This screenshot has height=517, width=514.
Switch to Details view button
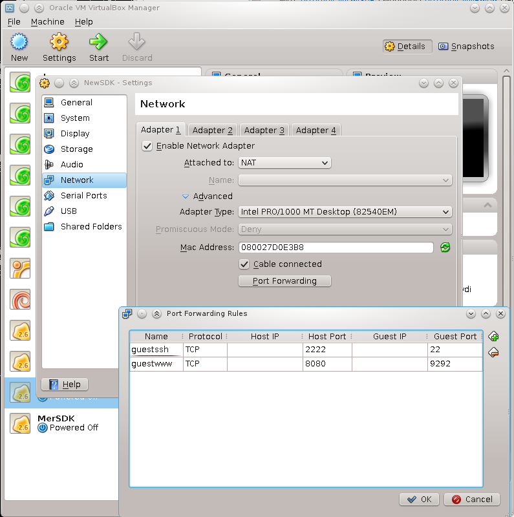coord(407,47)
